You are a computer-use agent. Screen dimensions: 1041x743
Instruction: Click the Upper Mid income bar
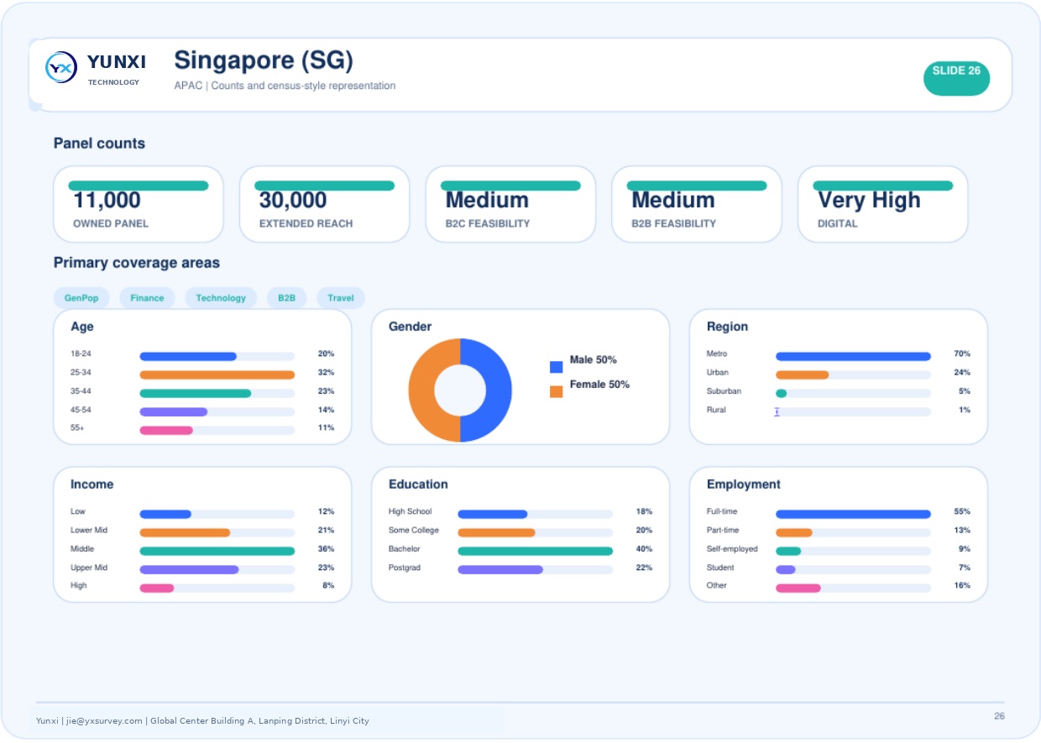click(189, 570)
